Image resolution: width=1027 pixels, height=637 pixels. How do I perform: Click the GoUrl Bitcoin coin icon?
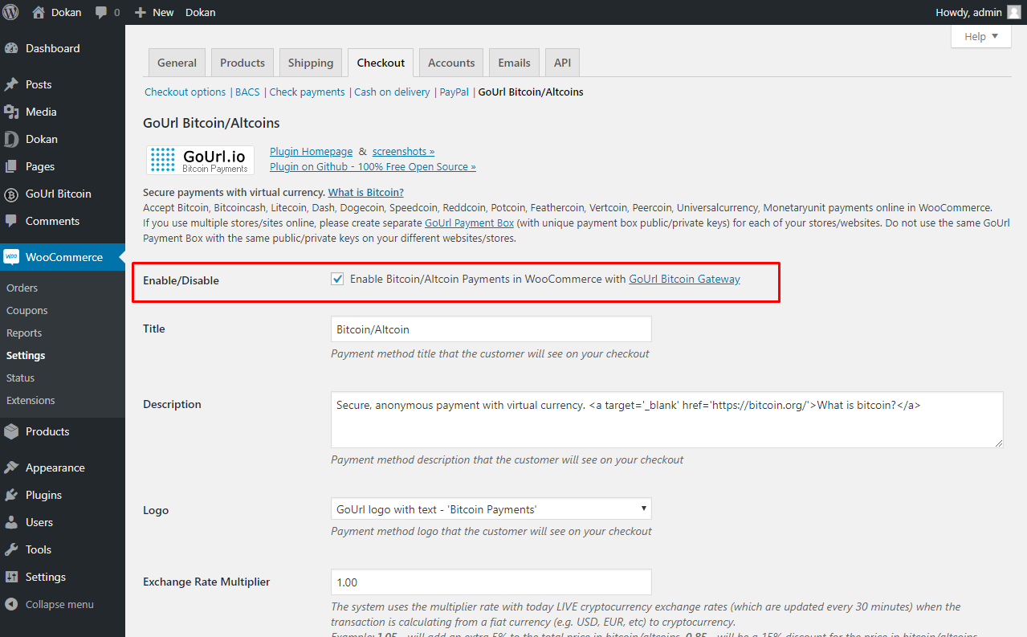coord(11,194)
